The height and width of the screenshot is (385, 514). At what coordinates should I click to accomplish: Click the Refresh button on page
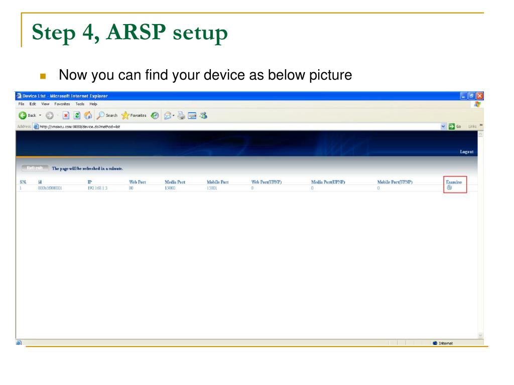[x=35, y=168]
